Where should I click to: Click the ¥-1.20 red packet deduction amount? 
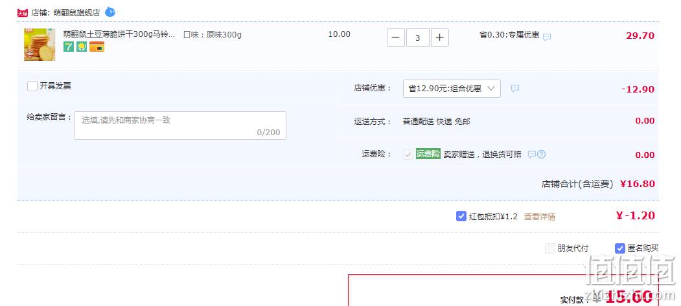tap(636, 215)
